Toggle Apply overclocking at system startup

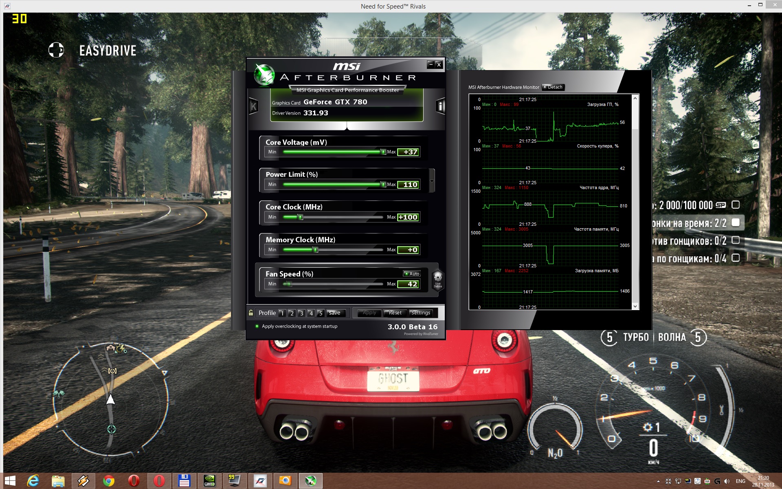pyautogui.click(x=257, y=326)
